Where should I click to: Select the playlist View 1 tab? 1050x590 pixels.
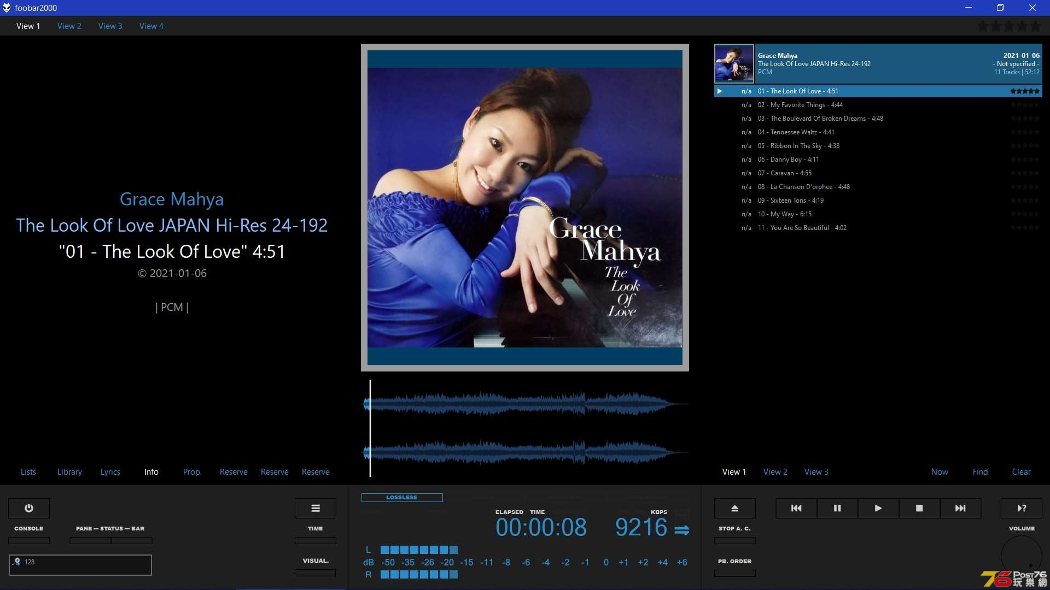point(734,471)
